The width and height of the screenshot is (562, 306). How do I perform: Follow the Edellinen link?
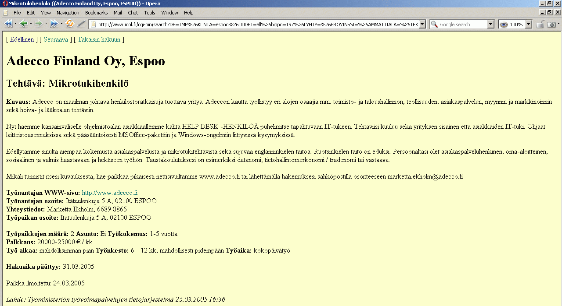[x=22, y=39]
